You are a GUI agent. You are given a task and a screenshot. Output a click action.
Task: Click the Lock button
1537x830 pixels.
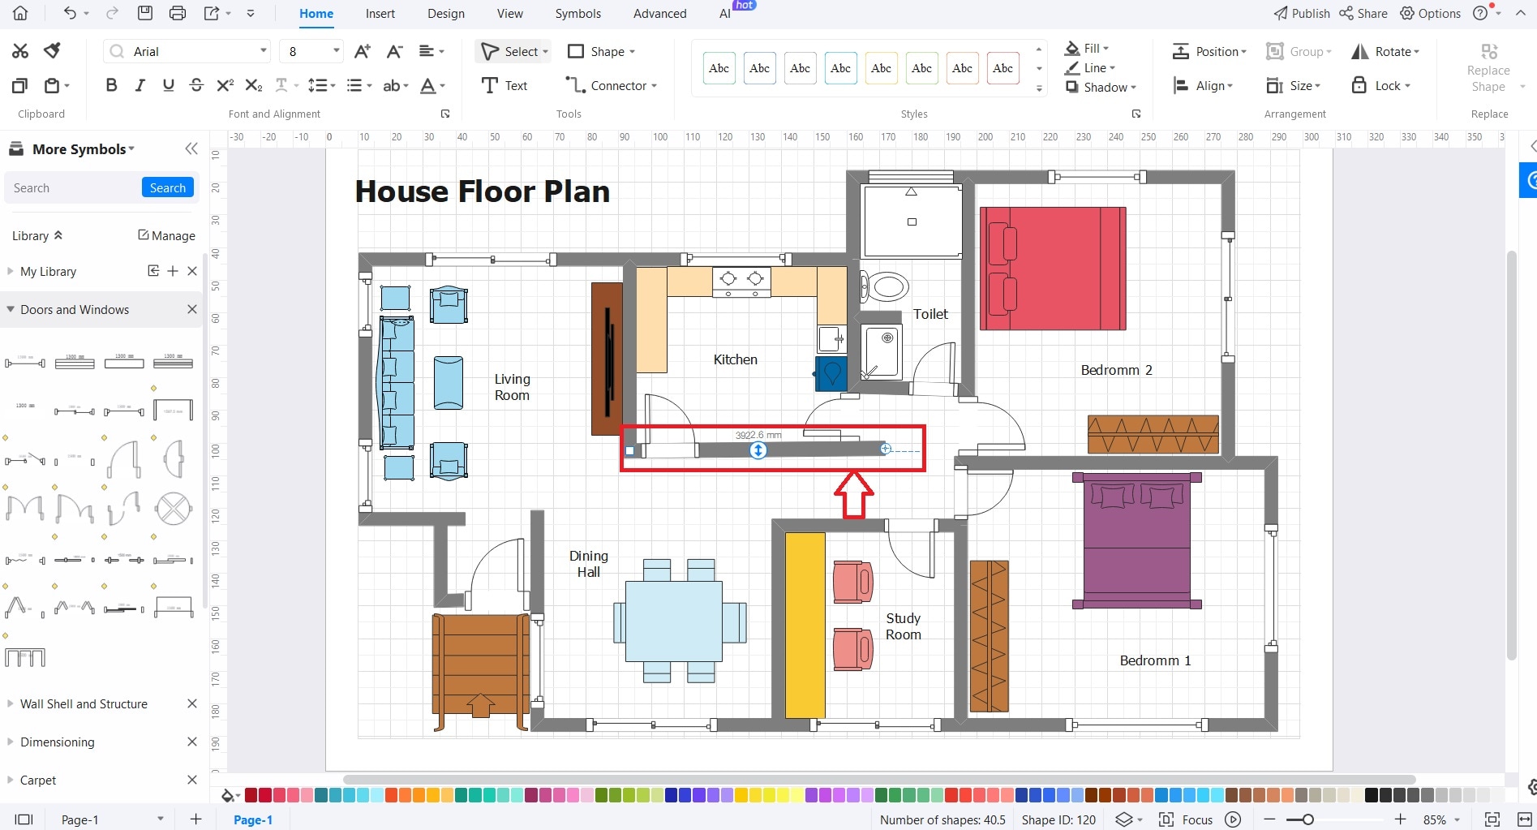(1380, 85)
